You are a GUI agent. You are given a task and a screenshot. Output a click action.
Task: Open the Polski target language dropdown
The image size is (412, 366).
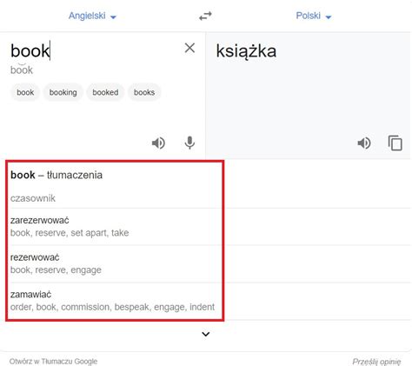click(314, 16)
